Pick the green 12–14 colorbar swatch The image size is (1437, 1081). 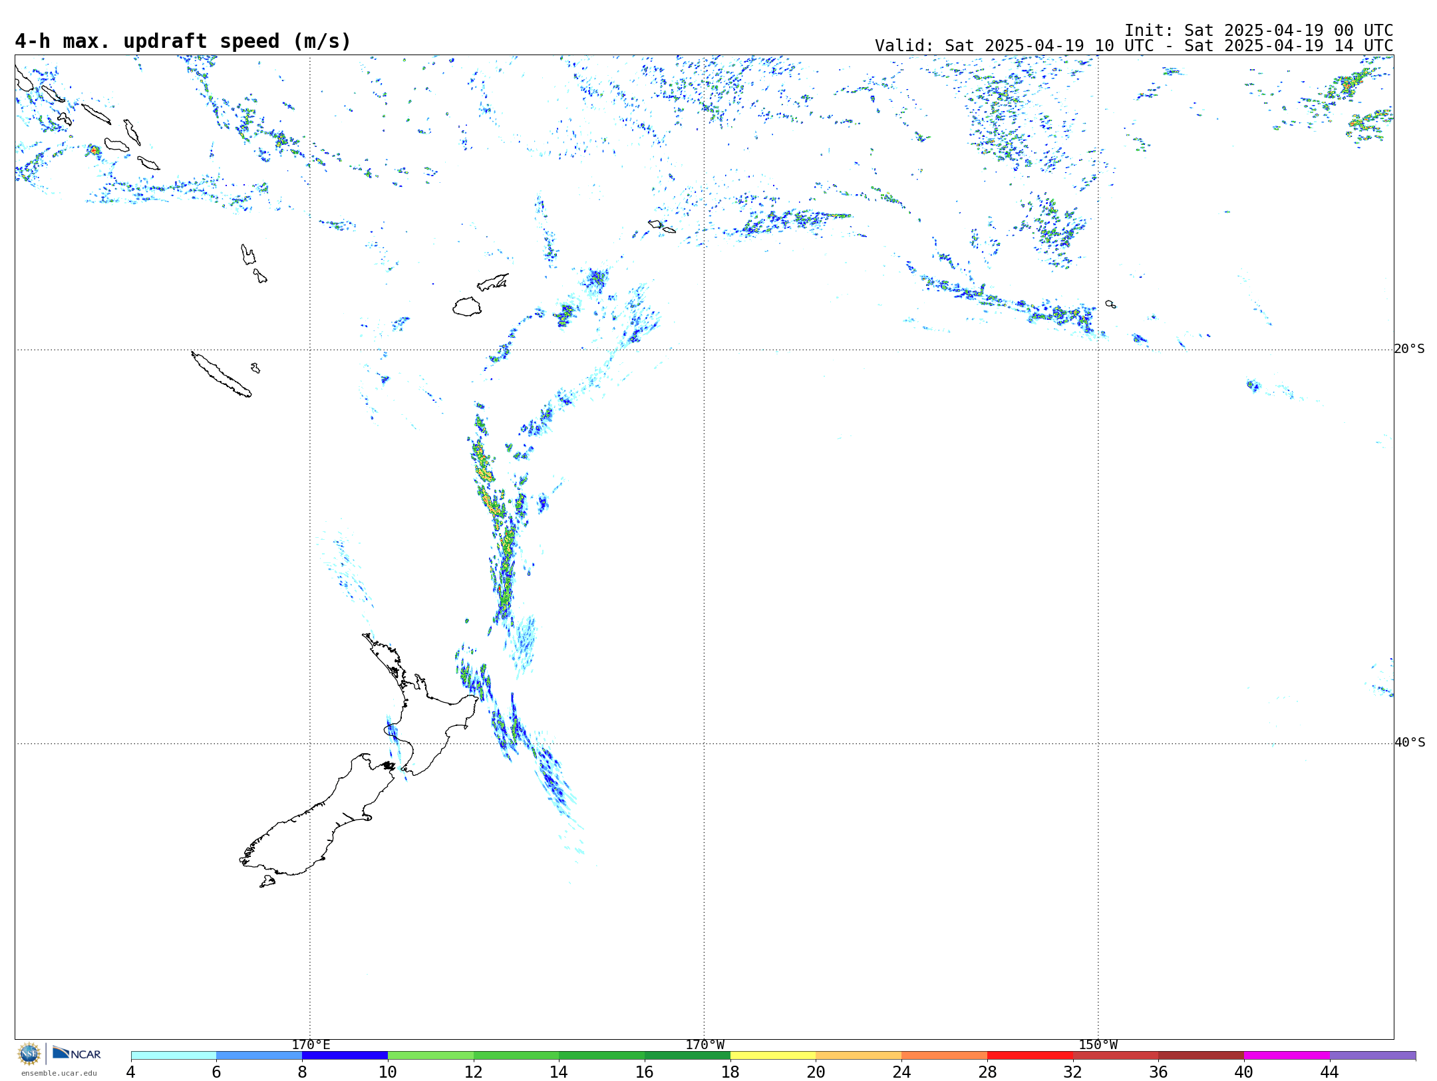[x=516, y=1056]
